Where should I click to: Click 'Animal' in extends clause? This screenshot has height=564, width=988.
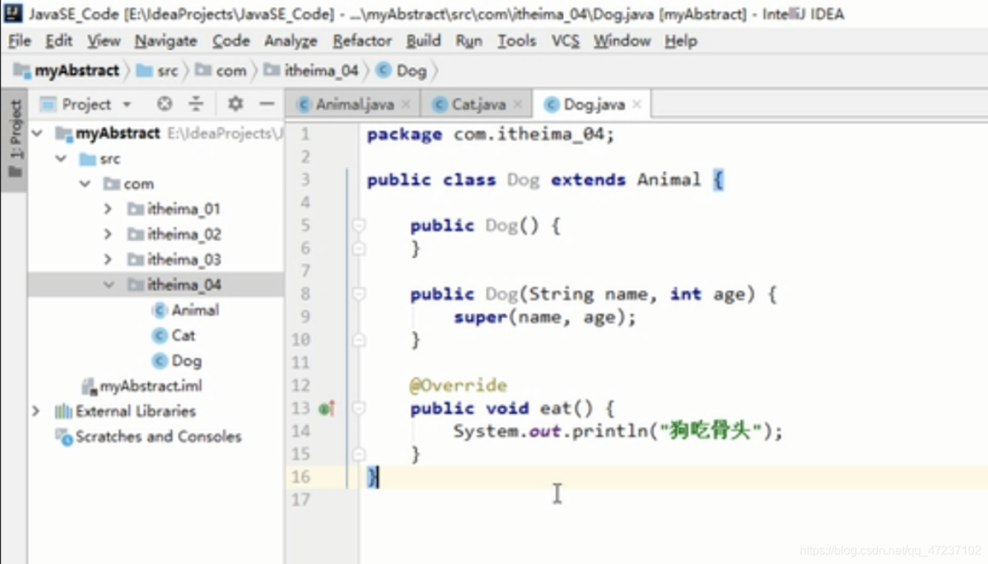(x=669, y=179)
